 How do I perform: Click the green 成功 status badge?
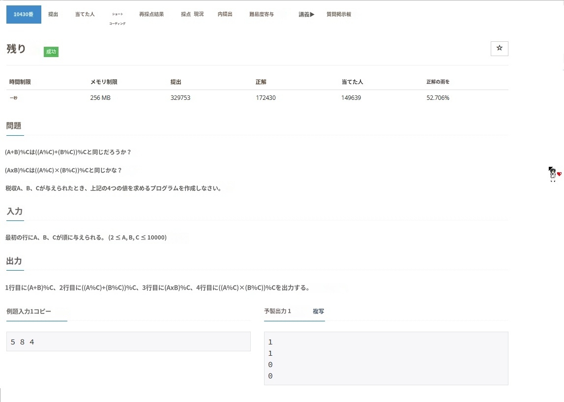pyautogui.click(x=51, y=52)
